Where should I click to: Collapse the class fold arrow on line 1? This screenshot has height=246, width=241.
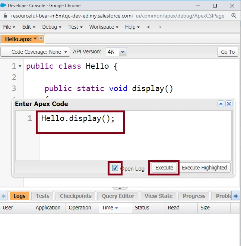tap(20, 66)
